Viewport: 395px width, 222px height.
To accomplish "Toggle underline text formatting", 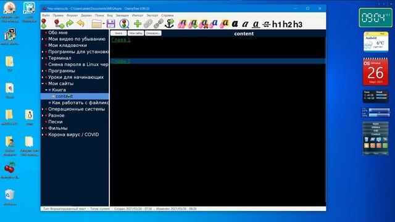I will tap(256, 25).
